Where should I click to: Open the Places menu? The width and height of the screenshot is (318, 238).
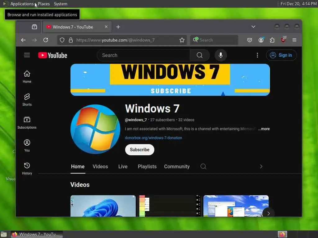click(44, 4)
